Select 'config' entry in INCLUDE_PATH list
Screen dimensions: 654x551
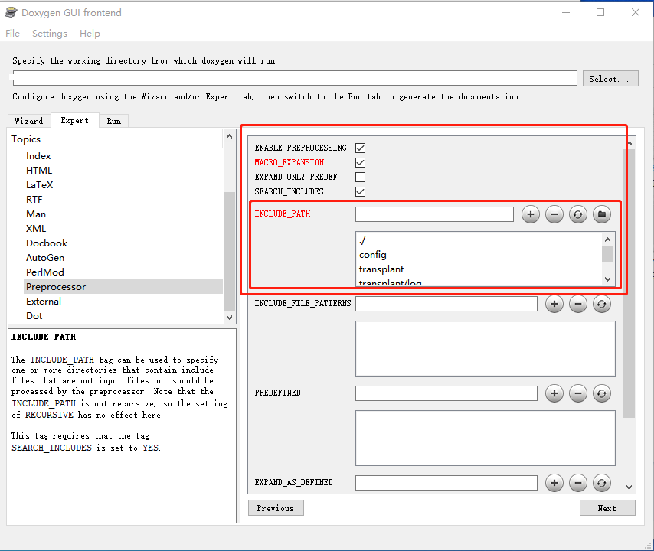[373, 255]
